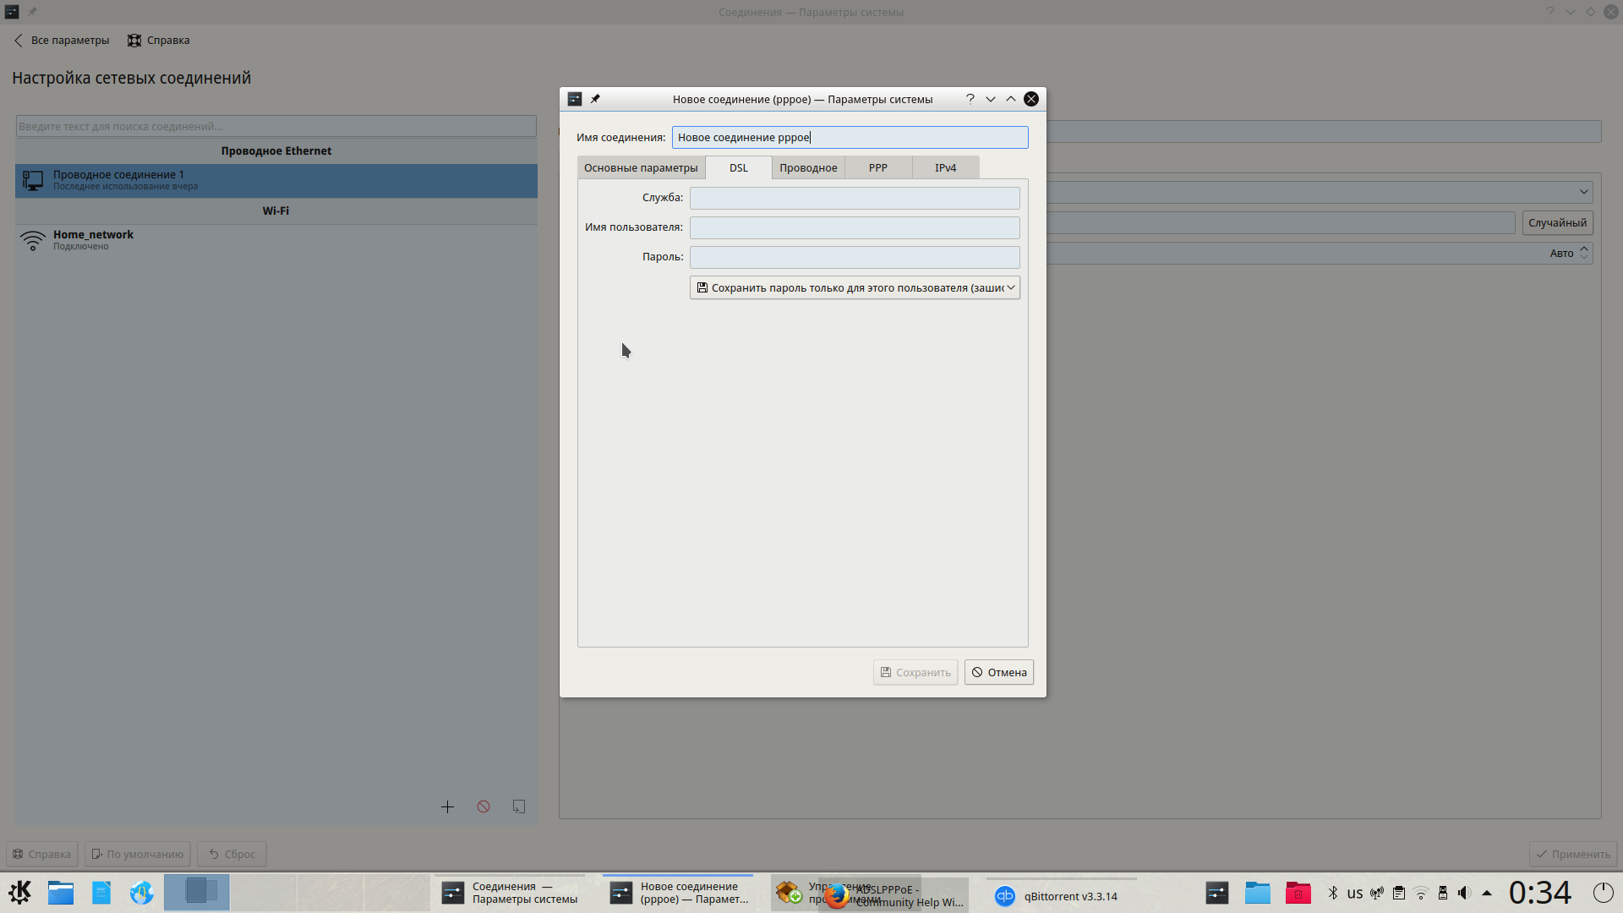Screen dimensions: 1623x913
Task: Switch to the IPv4 tab
Action: 945,167
